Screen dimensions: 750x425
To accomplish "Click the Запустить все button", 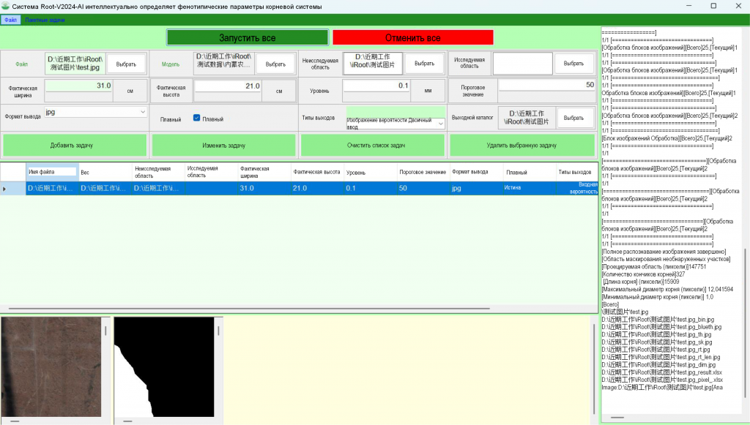I will pos(248,38).
